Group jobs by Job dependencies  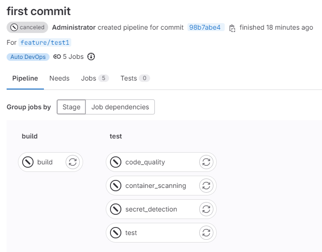[x=120, y=107]
